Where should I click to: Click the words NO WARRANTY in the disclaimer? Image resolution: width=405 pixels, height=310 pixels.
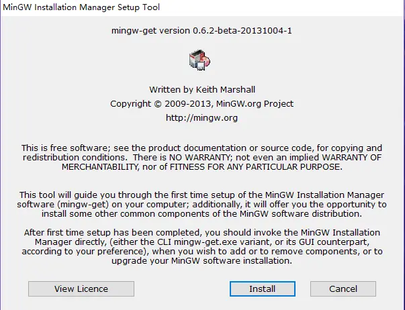pos(199,158)
